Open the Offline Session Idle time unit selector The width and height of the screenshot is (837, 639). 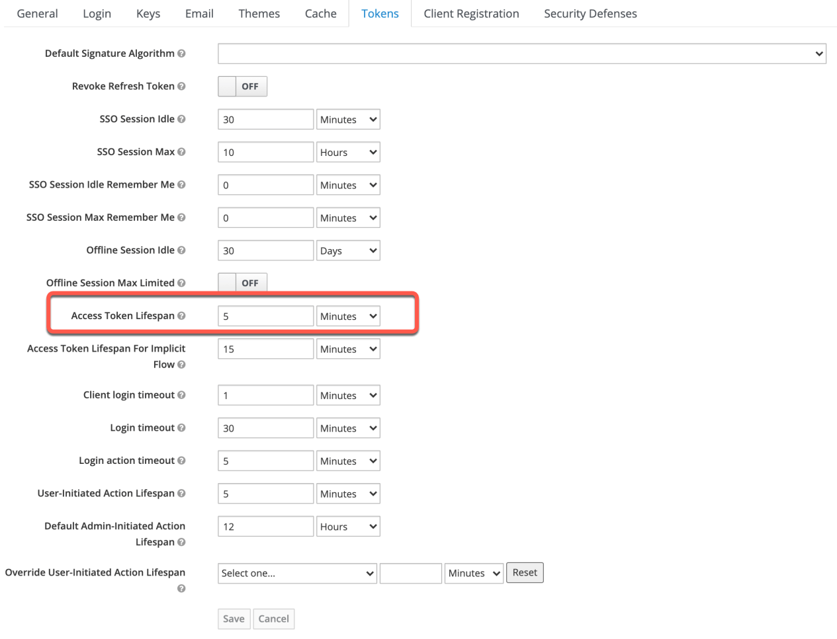click(x=348, y=250)
